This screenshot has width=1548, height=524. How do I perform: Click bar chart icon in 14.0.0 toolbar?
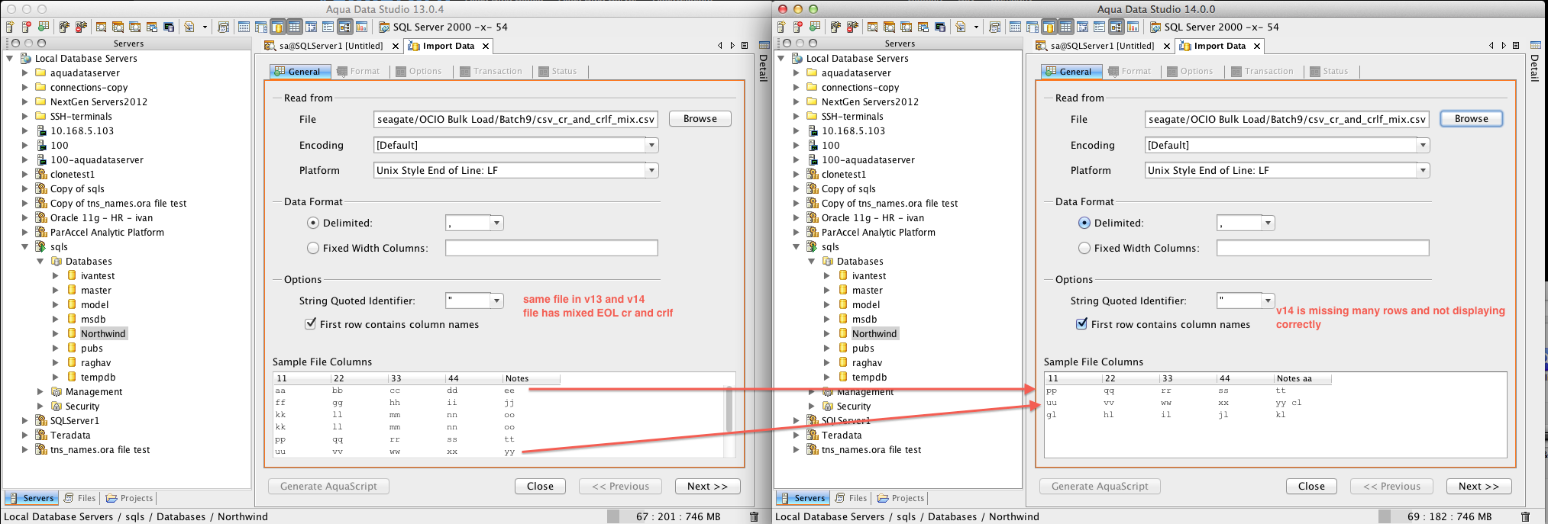click(x=1133, y=27)
